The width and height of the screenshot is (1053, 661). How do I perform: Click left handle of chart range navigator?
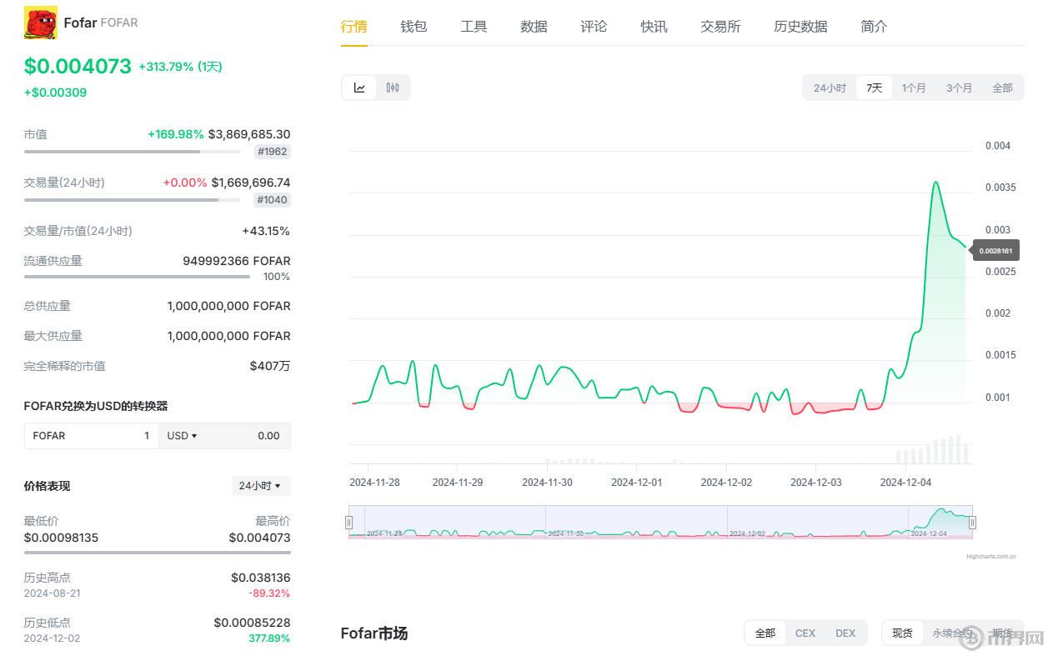click(348, 523)
